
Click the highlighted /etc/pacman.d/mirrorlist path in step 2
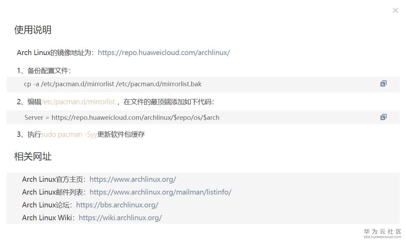coord(78,102)
